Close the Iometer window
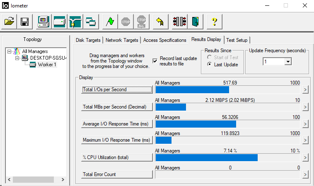The image size is (314, 186). pyautogui.click(x=305, y=5)
